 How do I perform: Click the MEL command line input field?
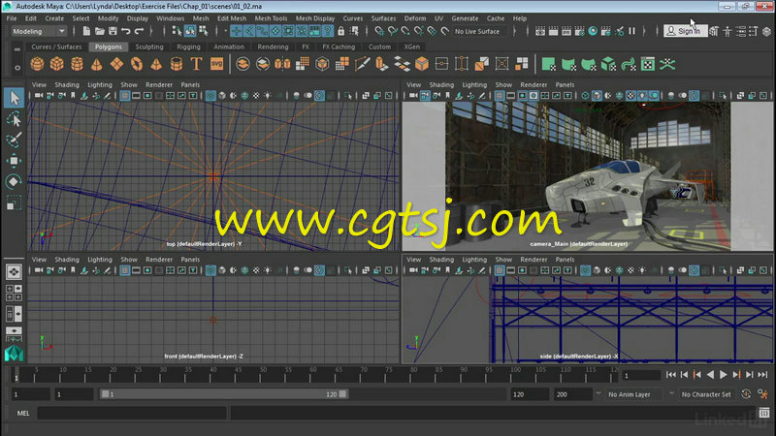tap(132, 413)
